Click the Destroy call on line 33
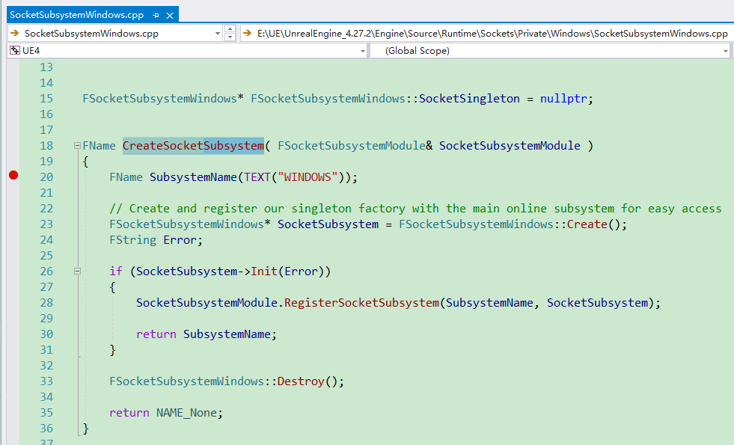734x445 pixels. (301, 381)
